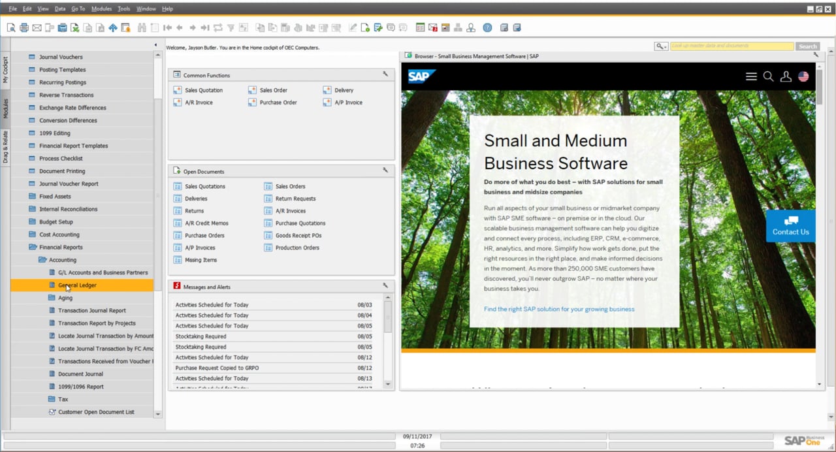Click the Next Record arrow icon
Viewport: 836px width, 452px height.
192,27
